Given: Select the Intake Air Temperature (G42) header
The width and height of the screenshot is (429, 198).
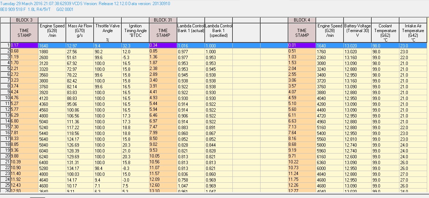Looking at the screenshot, I should click(413, 33).
